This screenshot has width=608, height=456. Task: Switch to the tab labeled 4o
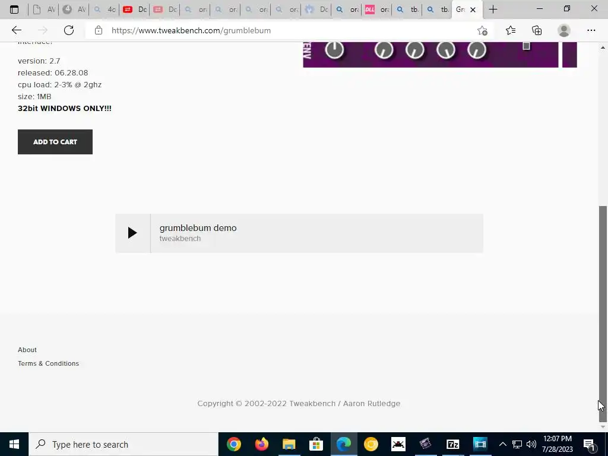pos(104,9)
